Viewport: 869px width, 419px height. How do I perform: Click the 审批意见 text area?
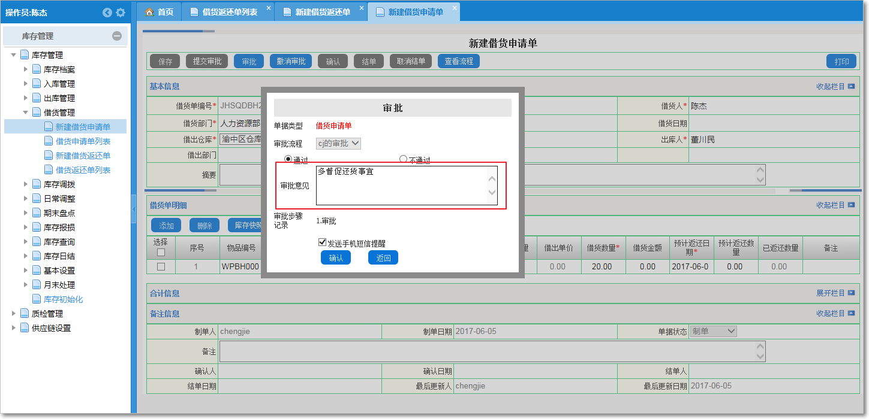click(x=402, y=186)
